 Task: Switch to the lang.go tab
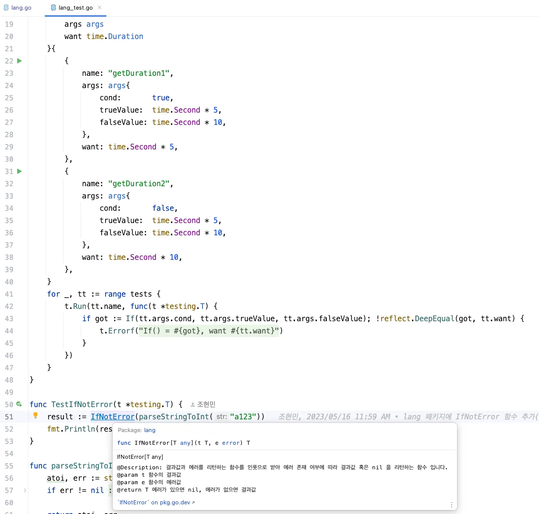pos(18,7)
